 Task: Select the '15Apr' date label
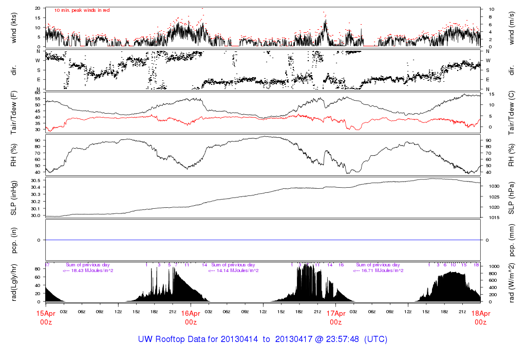click(x=46, y=314)
